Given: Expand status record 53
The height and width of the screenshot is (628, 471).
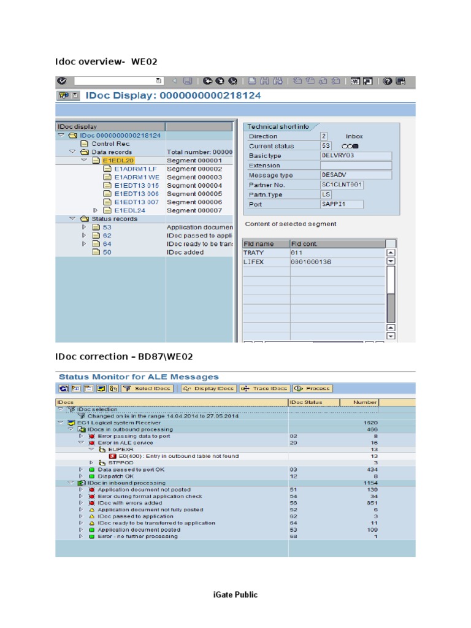Looking at the screenshot, I should pyautogui.click(x=84, y=227).
